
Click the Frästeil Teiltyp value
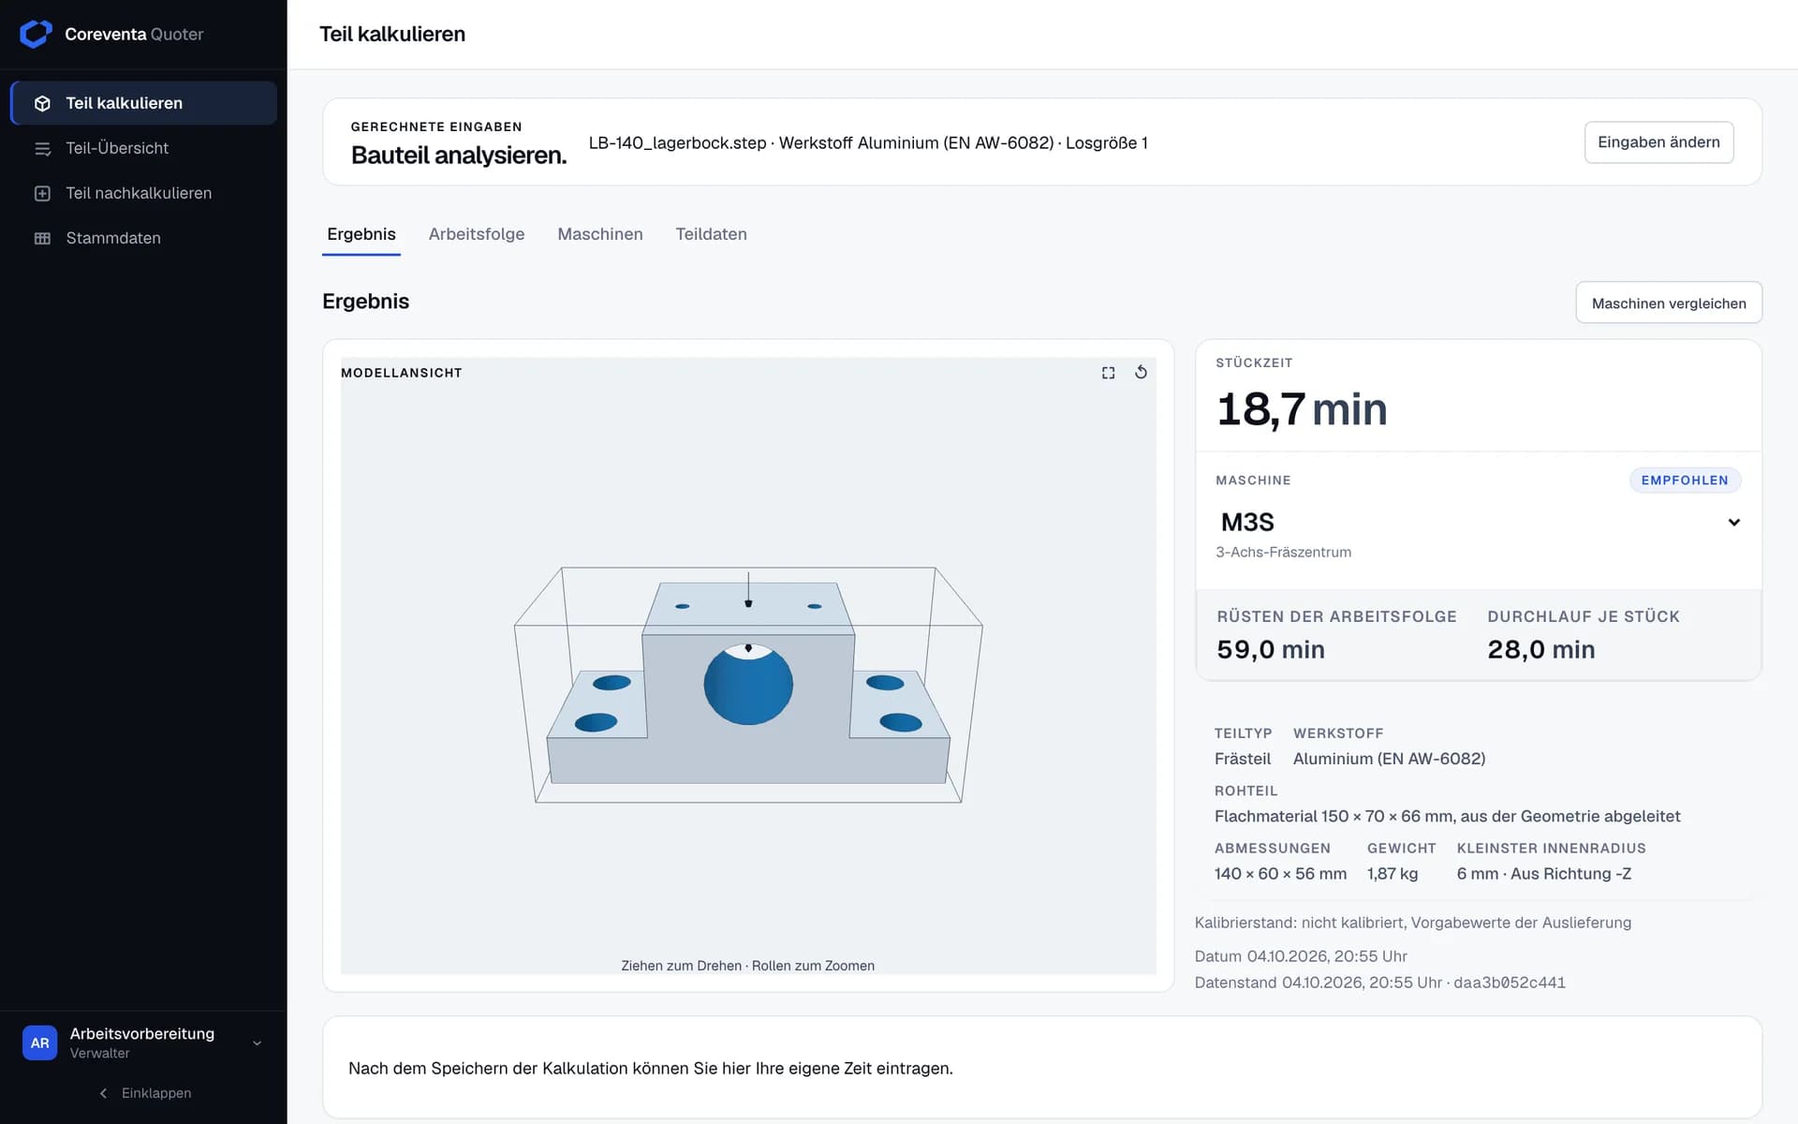tap(1243, 759)
